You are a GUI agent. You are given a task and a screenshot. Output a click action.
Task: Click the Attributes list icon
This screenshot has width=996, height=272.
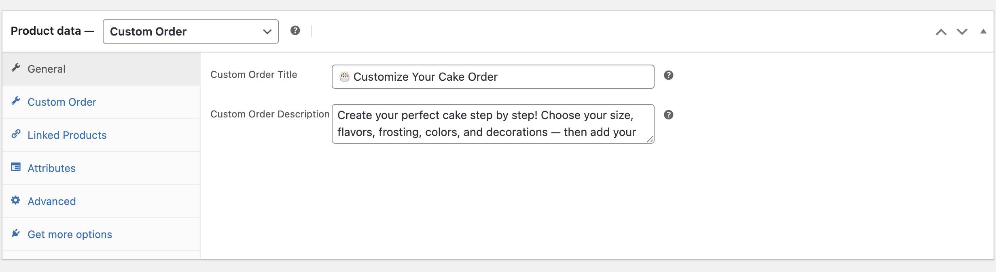(x=16, y=167)
